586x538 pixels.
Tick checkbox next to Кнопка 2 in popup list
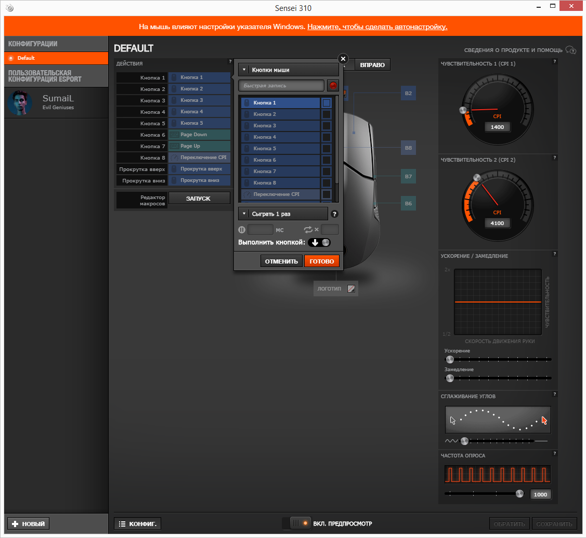pos(326,114)
